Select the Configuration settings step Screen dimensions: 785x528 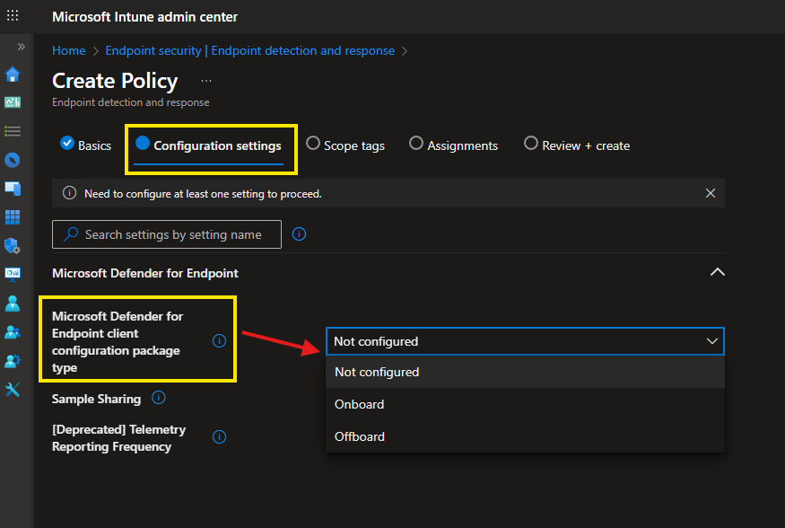pyautogui.click(x=209, y=145)
